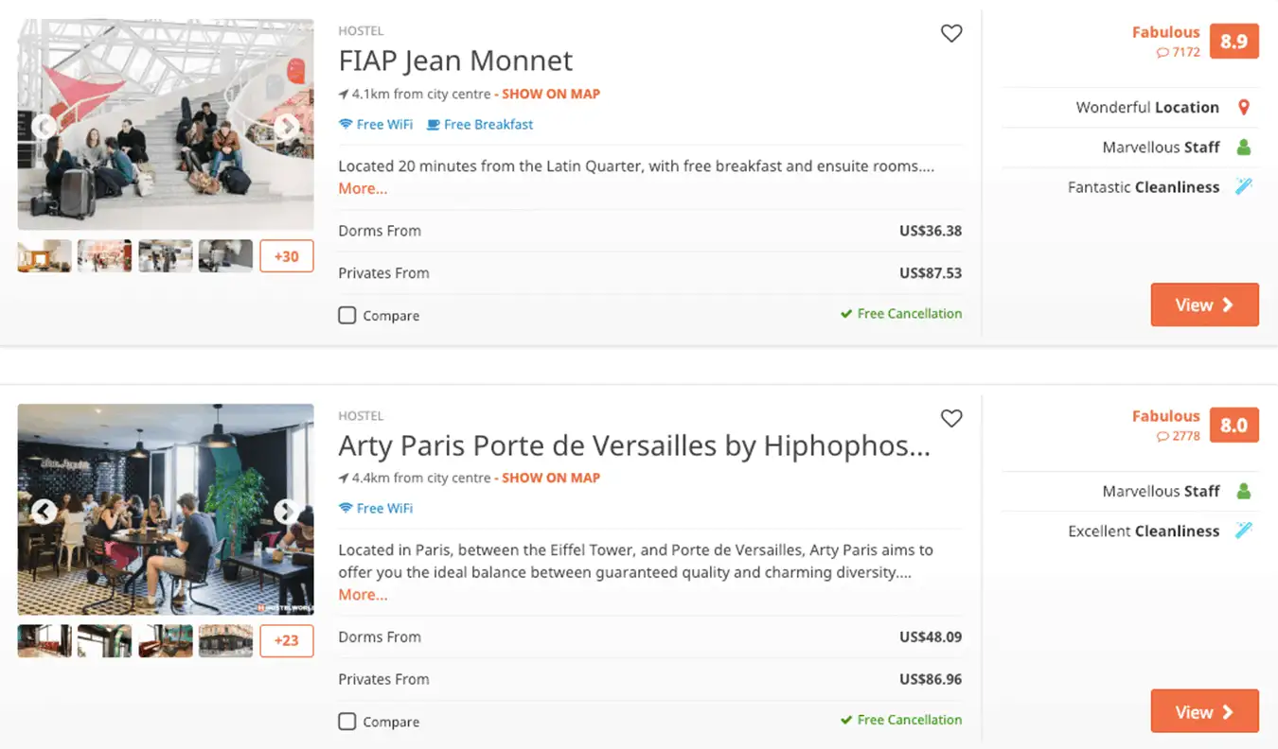The image size is (1278, 749).
Task: Open the +30 more photos gallery
Action: (286, 256)
